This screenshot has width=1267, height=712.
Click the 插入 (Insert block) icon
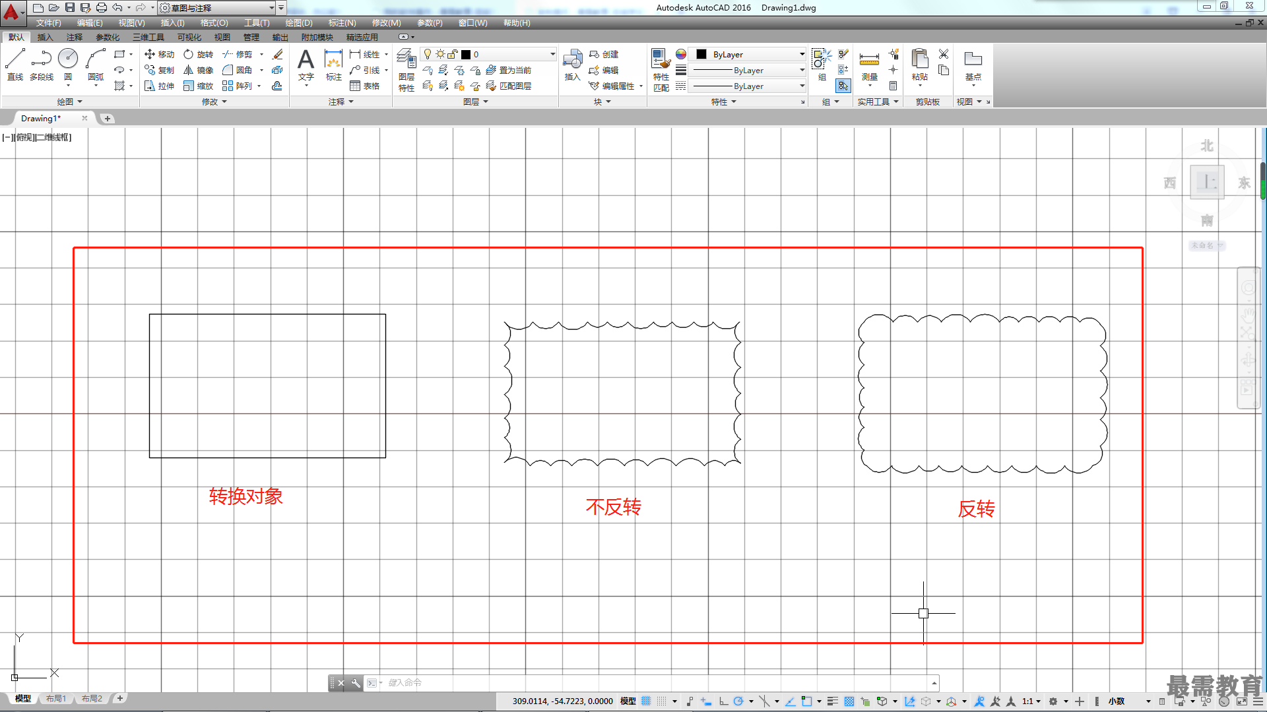tap(572, 65)
